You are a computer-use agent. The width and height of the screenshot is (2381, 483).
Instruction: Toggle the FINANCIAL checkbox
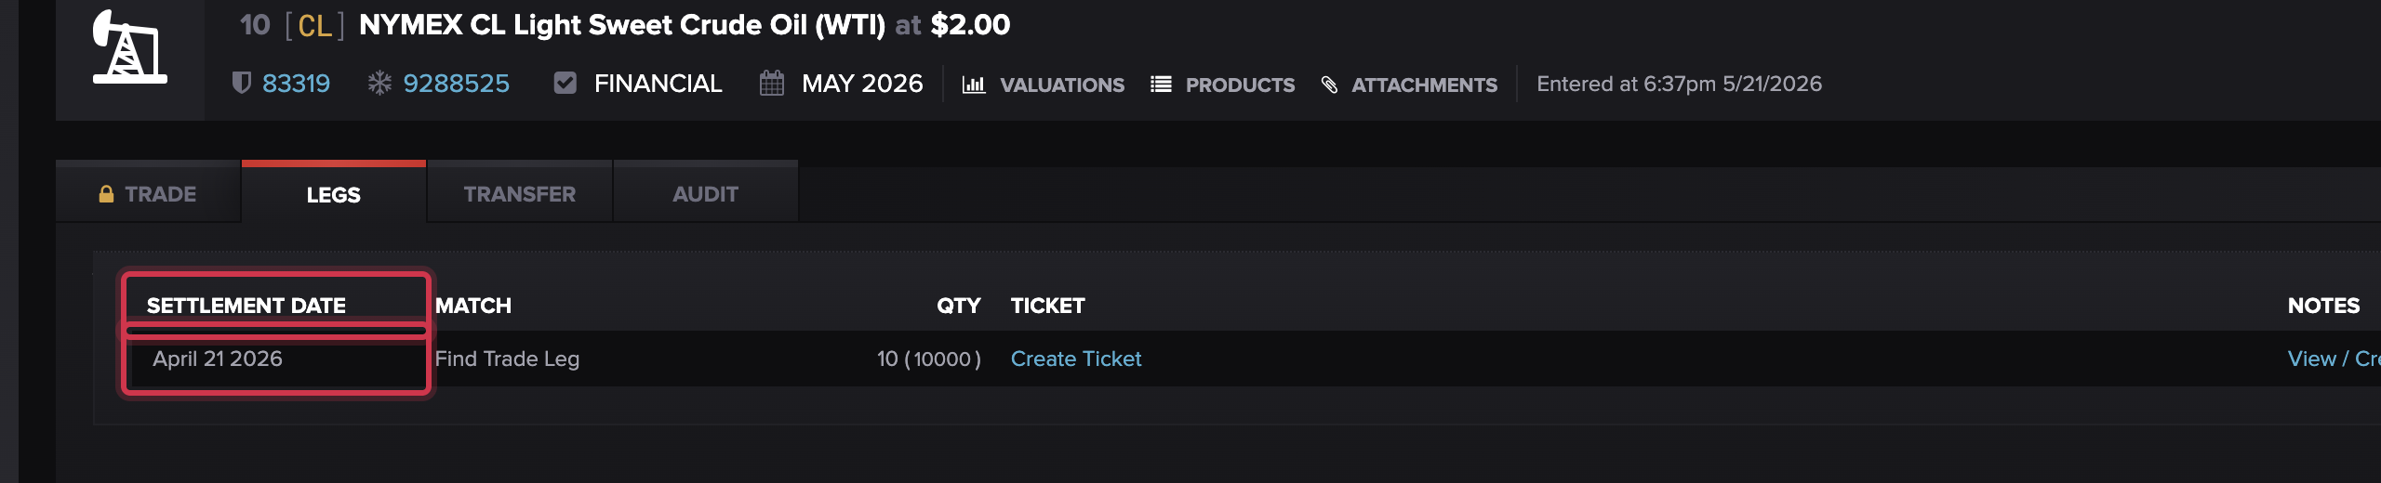[x=565, y=84]
